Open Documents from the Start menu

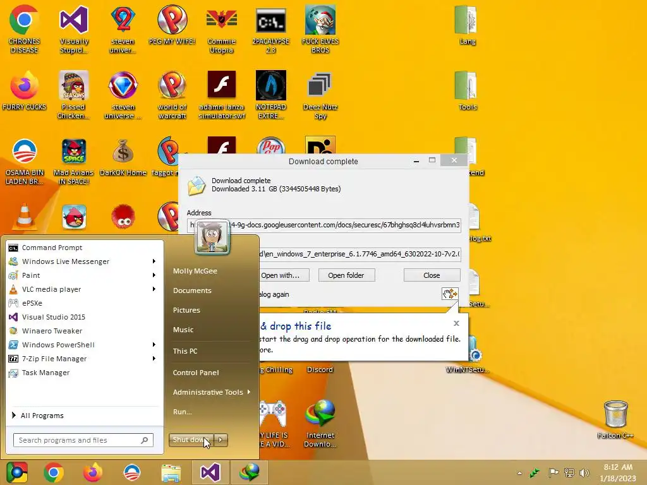(x=192, y=290)
